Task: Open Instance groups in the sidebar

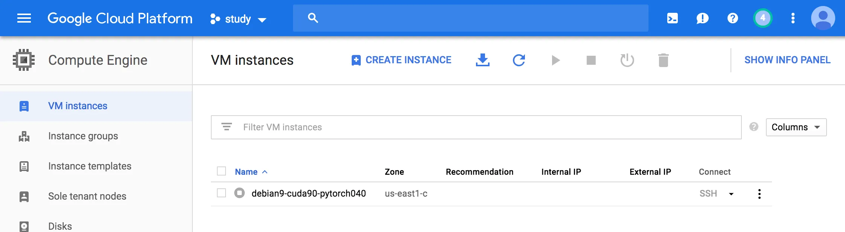Action: click(x=83, y=136)
